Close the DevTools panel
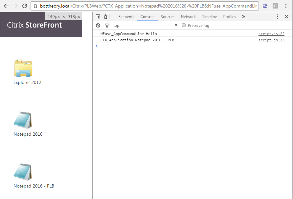Viewport: 293px width, 199px height. (286, 17)
